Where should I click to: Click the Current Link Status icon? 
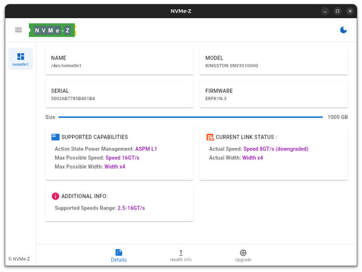pyautogui.click(x=210, y=137)
